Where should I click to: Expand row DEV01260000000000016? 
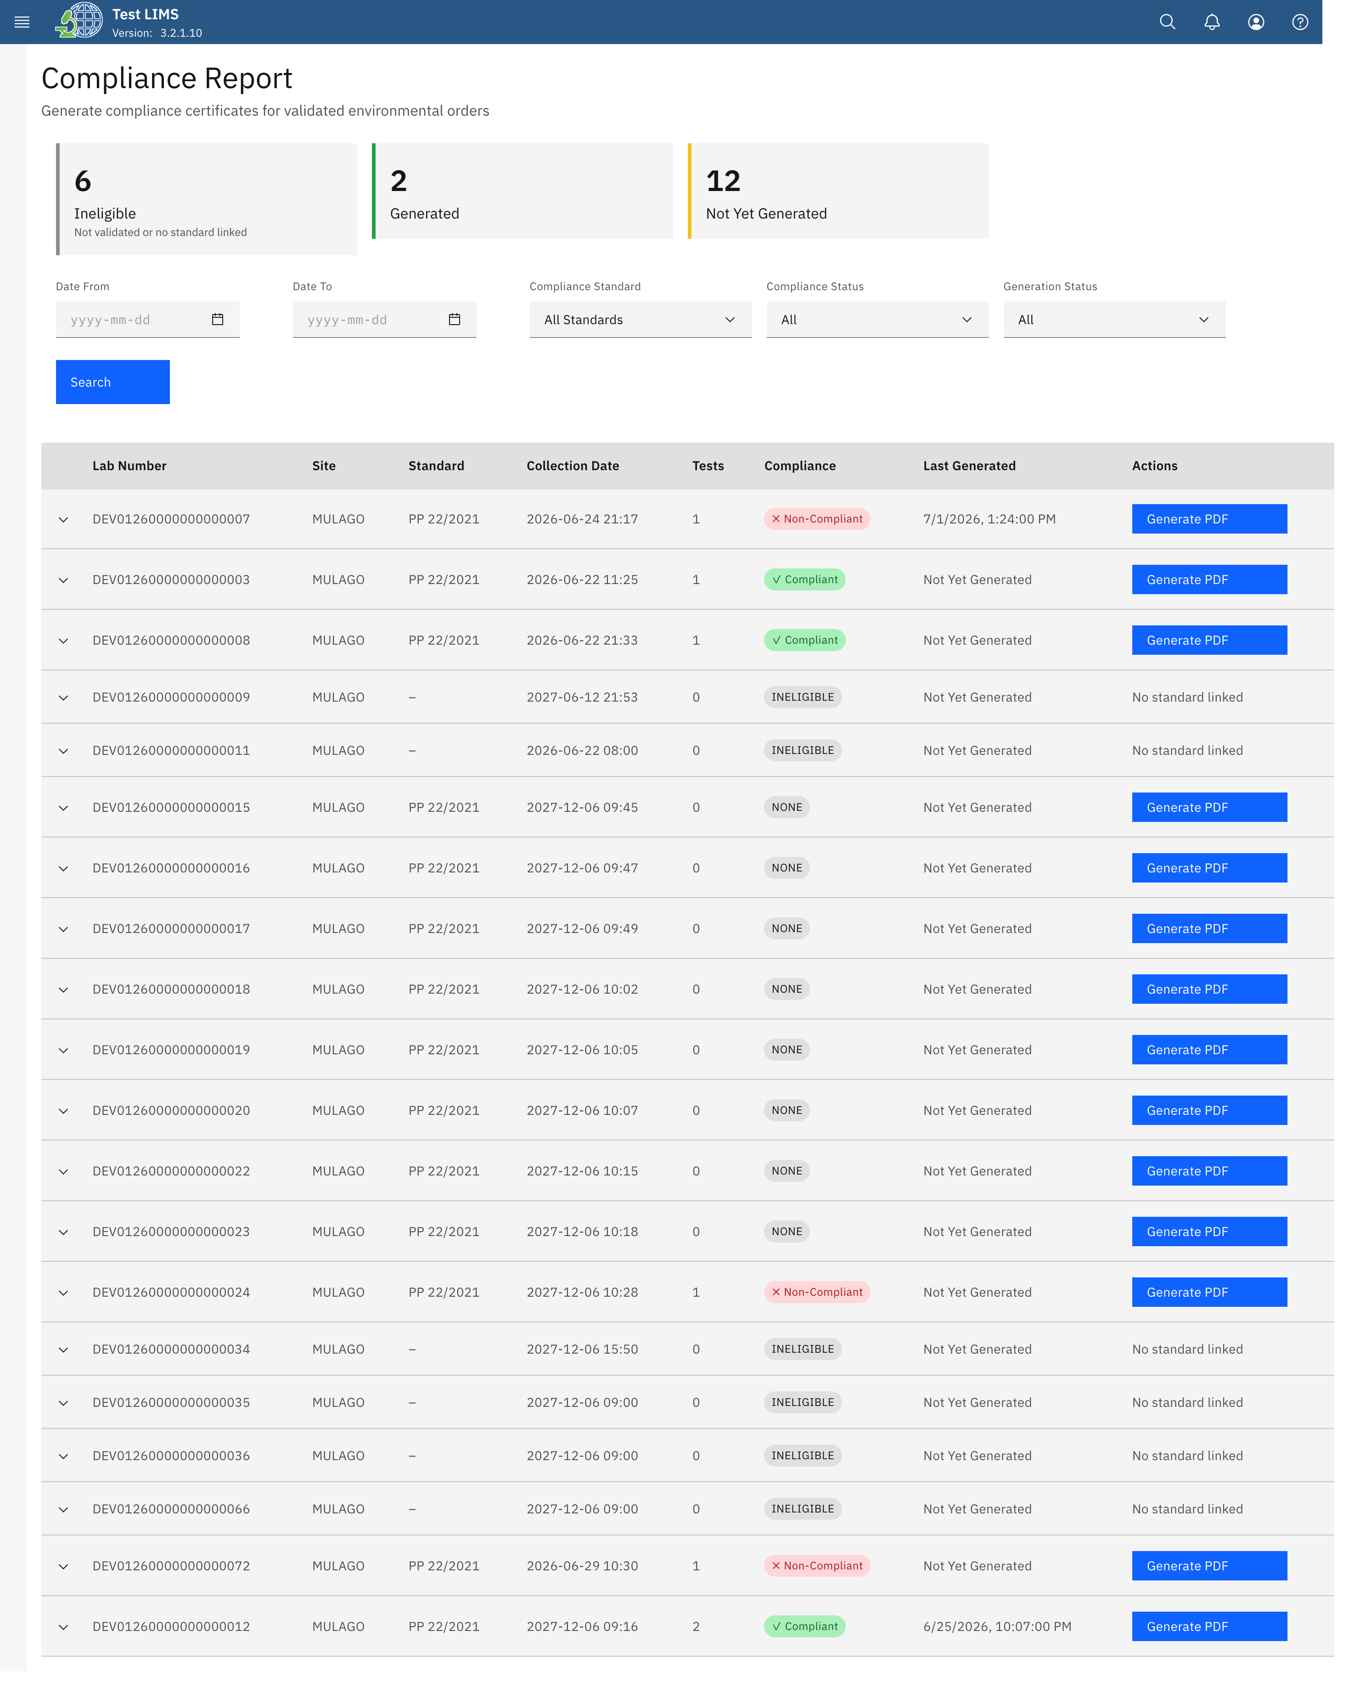pos(64,869)
